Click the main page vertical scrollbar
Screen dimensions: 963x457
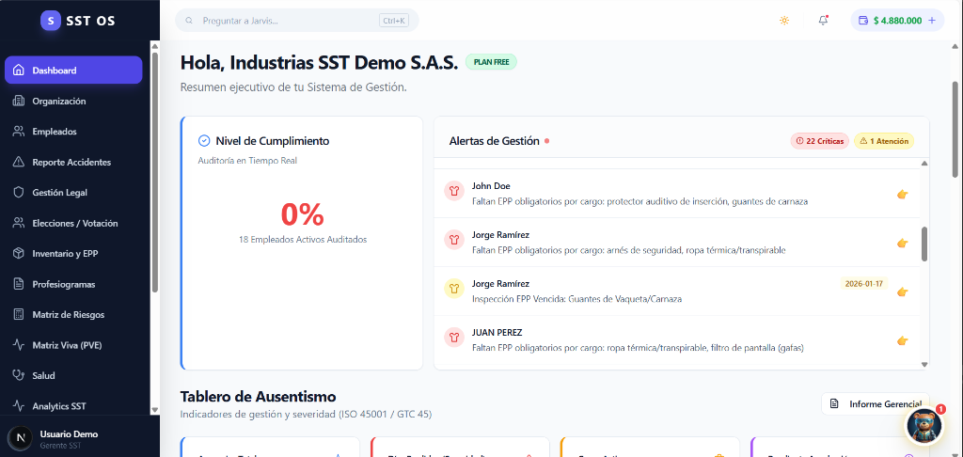click(x=955, y=129)
